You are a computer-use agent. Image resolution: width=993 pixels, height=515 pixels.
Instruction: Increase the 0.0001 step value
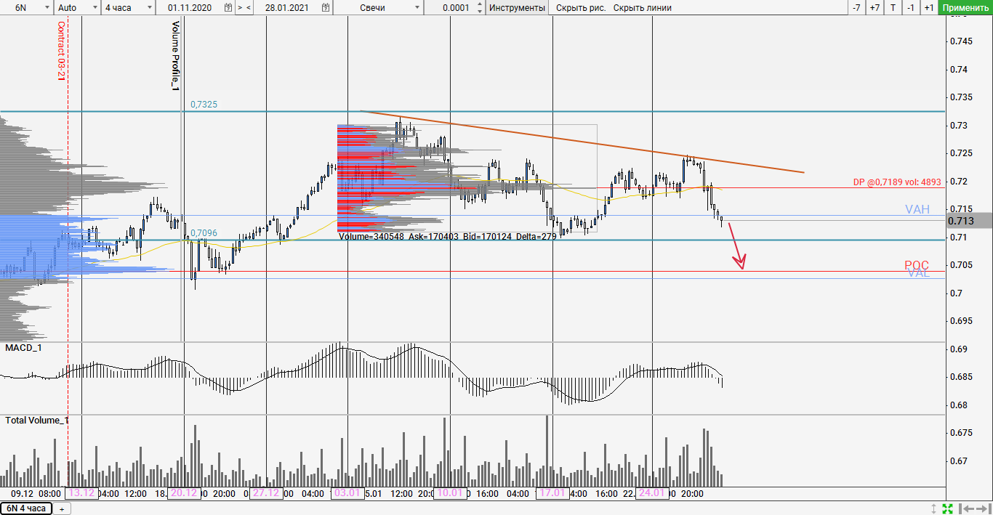480,4
